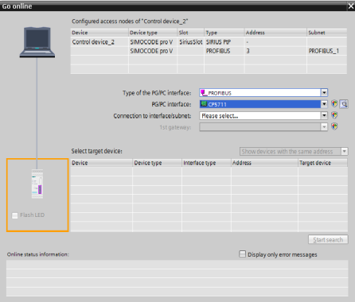This screenshot has width=355, height=302.
Task: Select the SIRIUS PtP type cell
Action: pyautogui.click(x=224, y=42)
